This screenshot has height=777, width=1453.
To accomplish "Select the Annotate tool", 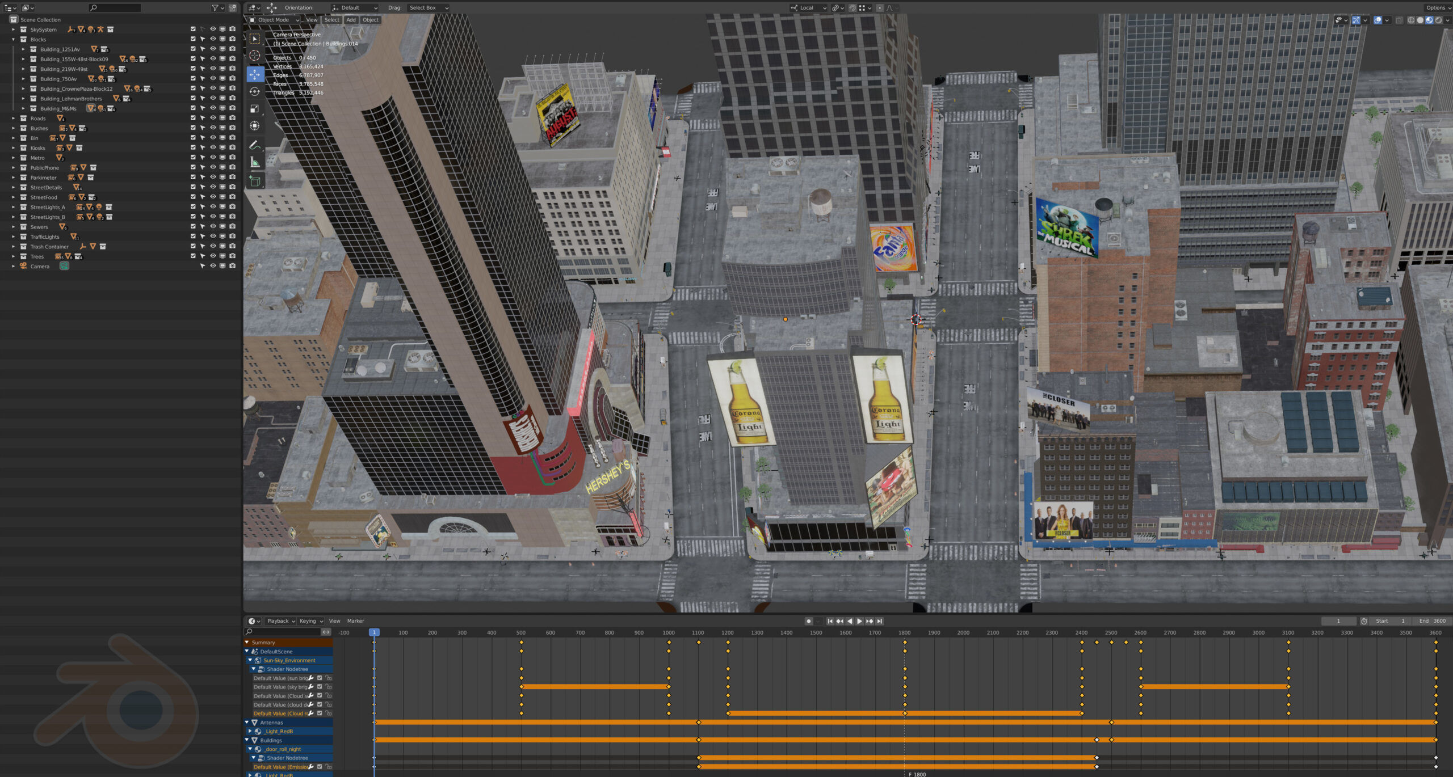I will (255, 145).
